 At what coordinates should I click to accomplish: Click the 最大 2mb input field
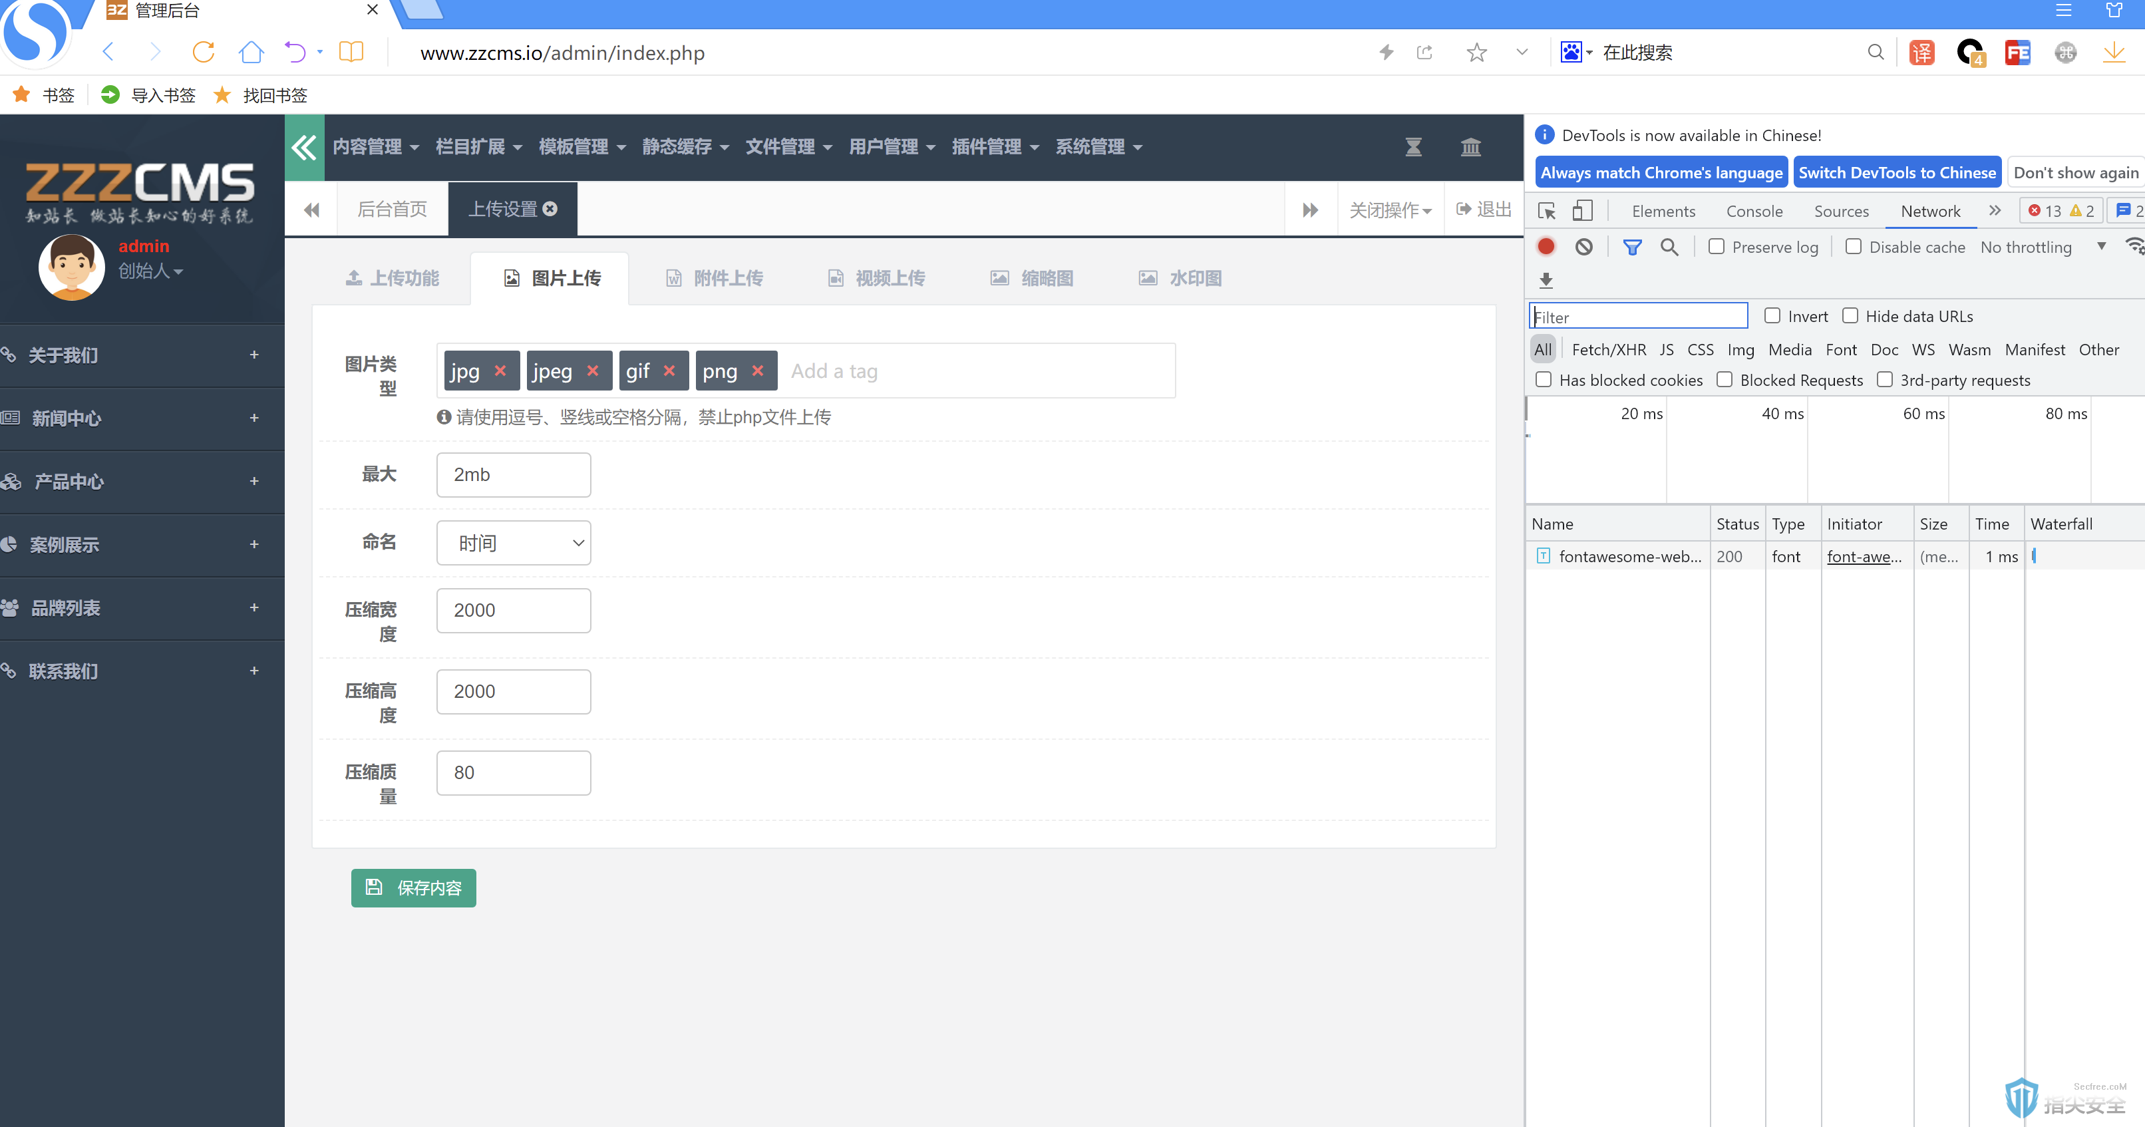pos(514,474)
